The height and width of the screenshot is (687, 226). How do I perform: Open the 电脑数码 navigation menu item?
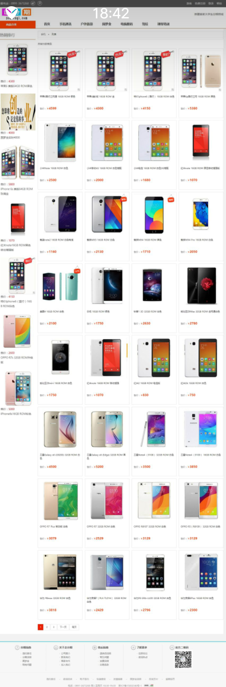[x=127, y=24]
